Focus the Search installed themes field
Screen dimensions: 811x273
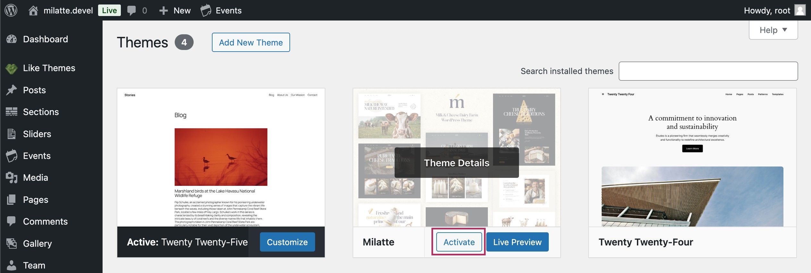tap(708, 71)
